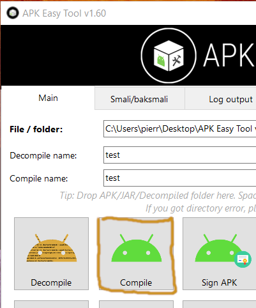256x308 pixels.
Task: Open the Log output tab
Action: click(x=220, y=99)
